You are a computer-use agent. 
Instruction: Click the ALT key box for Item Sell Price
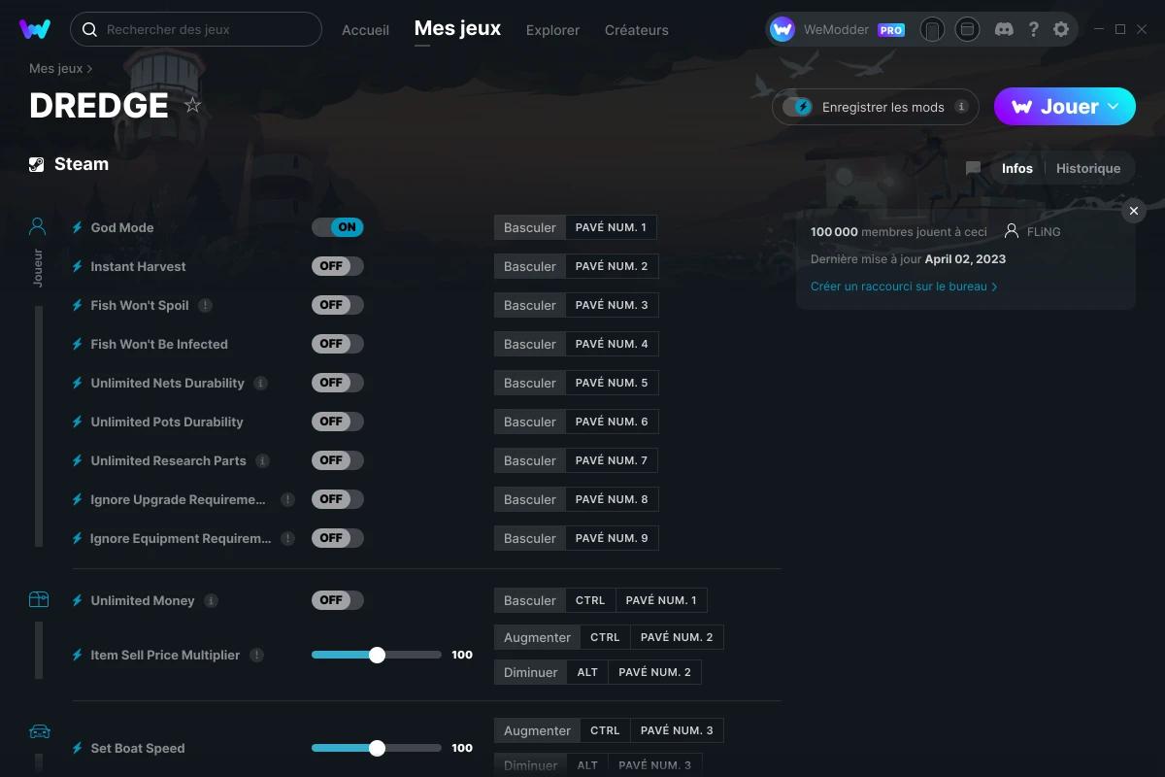tap(587, 672)
